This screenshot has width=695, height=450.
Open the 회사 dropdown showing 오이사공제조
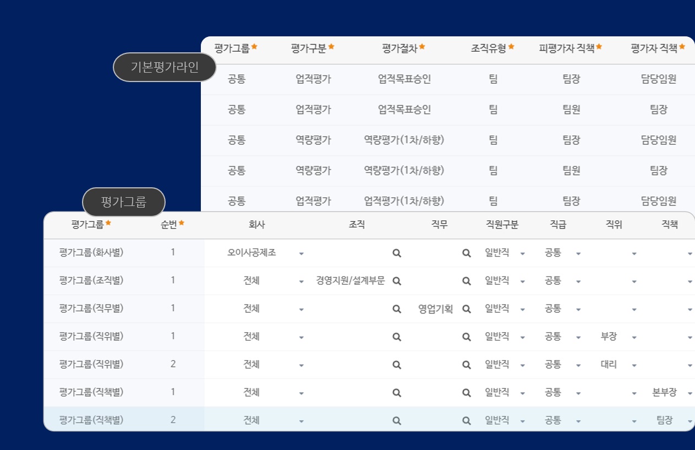(x=301, y=252)
